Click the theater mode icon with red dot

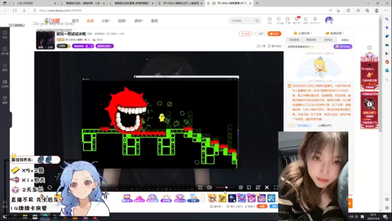tap(258, 188)
